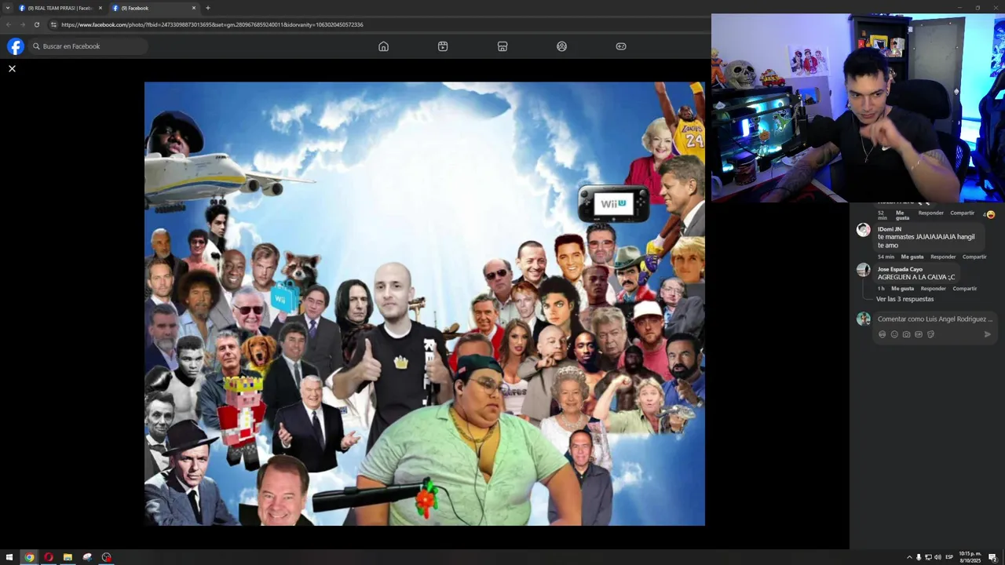Like the IDomi JN comment with Me gusta
This screenshot has width=1005, height=565.
pos(912,257)
